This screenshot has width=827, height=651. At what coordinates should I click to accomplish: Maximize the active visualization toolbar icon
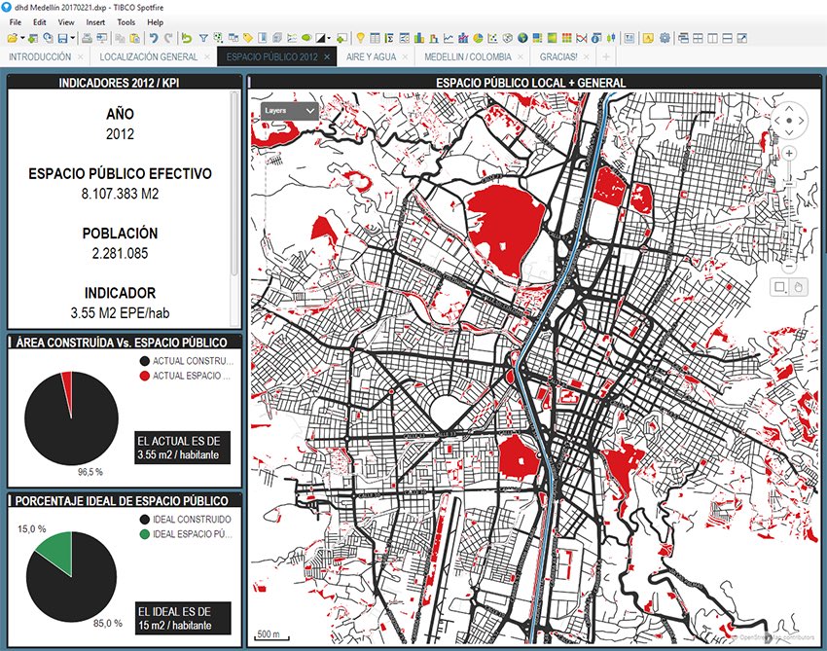[742, 38]
